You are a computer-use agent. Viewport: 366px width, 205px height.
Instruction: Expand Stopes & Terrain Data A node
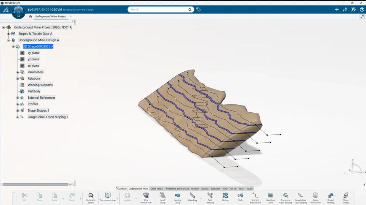(8, 34)
